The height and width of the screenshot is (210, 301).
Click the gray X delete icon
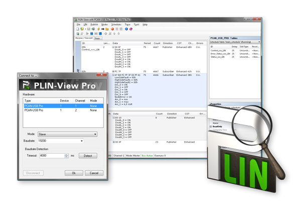point(110,34)
